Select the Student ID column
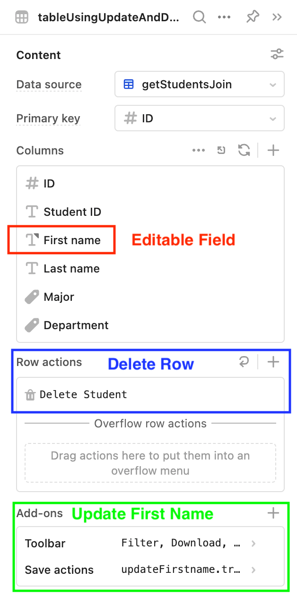Screen dimensions: 297x596 [150, 212]
